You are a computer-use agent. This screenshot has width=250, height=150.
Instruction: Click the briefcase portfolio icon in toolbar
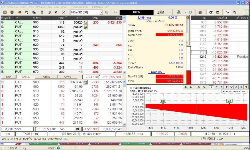coord(5,13)
